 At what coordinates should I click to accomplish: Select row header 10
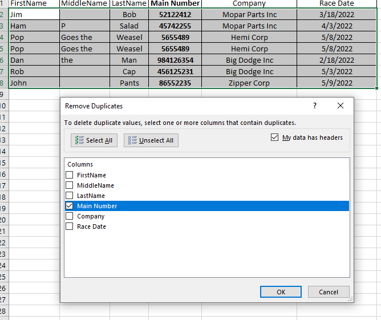click(3, 106)
